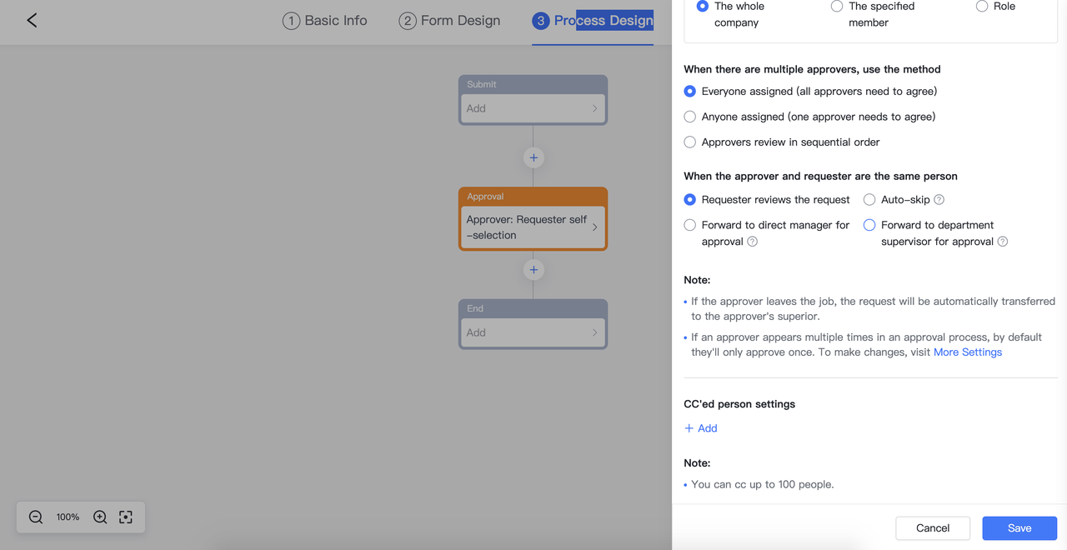Viewport: 1067px width, 550px height.
Task: Open help icon for department supervisor option
Action: click(x=1003, y=242)
